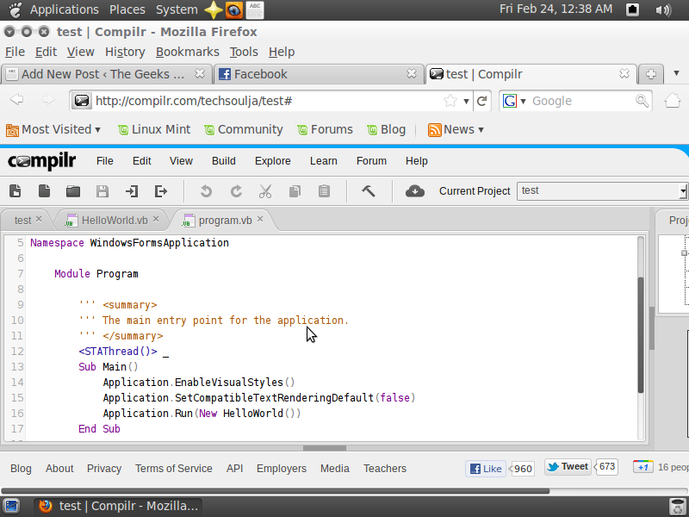Expand the News bookmarks feed dropdown

point(481,130)
